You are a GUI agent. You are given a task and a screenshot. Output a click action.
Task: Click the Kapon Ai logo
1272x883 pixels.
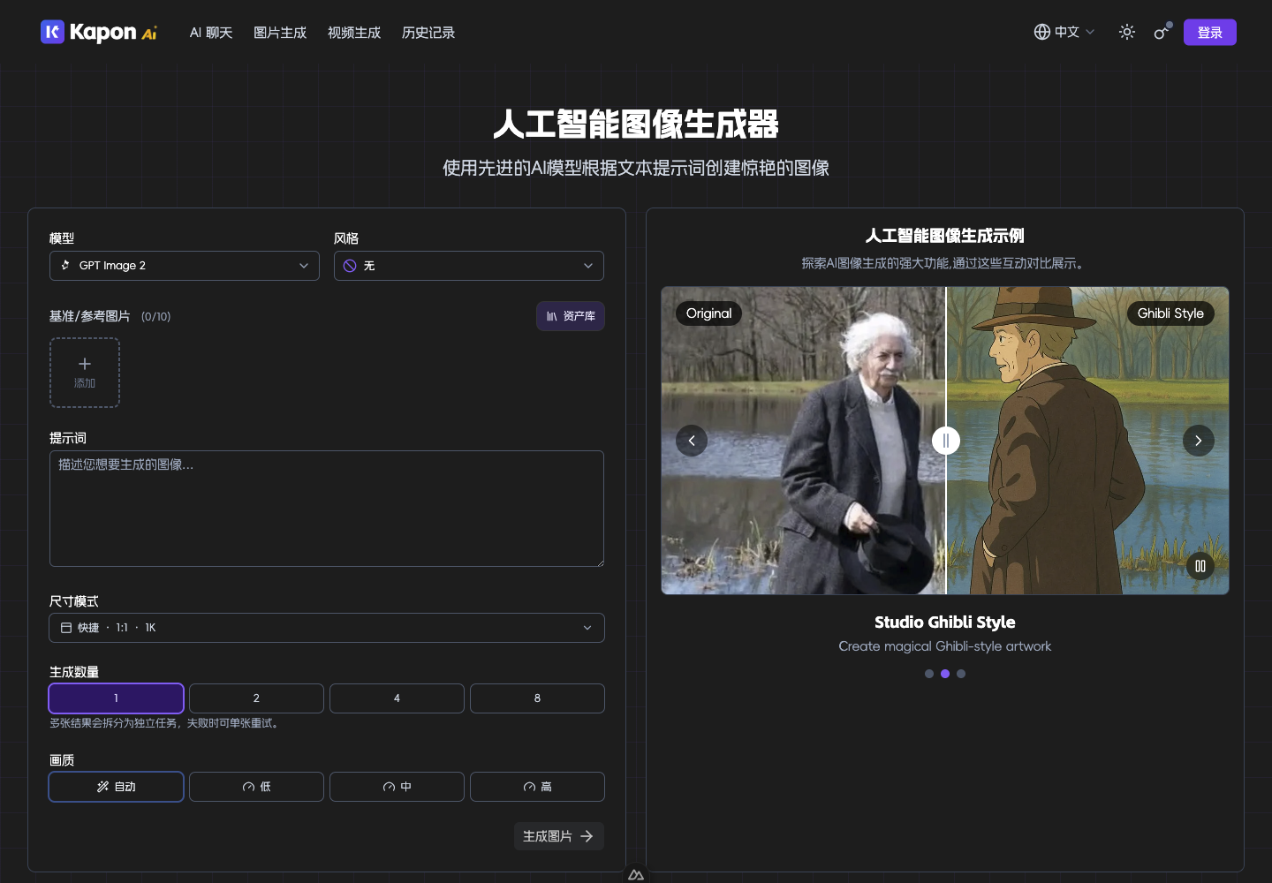99,33
